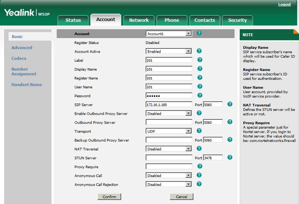Click help icon for Proxy Require

tap(200, 166)
